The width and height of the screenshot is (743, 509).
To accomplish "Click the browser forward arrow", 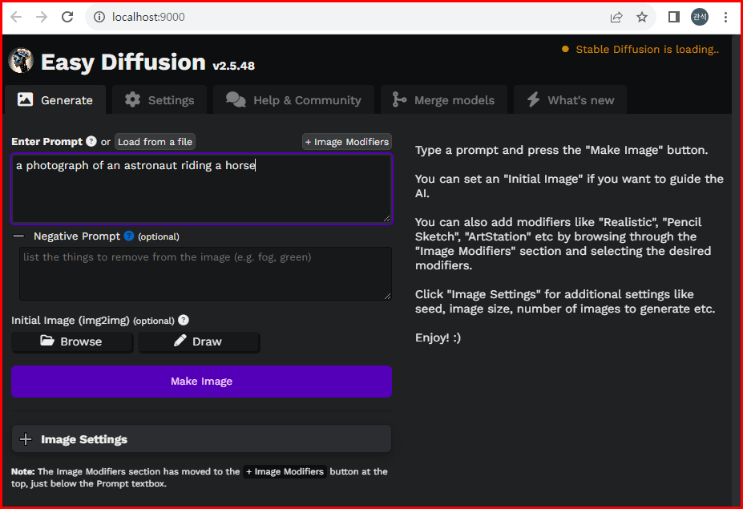I will [x=42, y=17].
